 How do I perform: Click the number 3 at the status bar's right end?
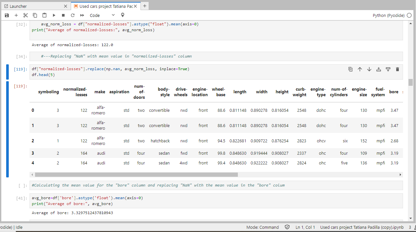pyautogui.click(x=410, y=227)
